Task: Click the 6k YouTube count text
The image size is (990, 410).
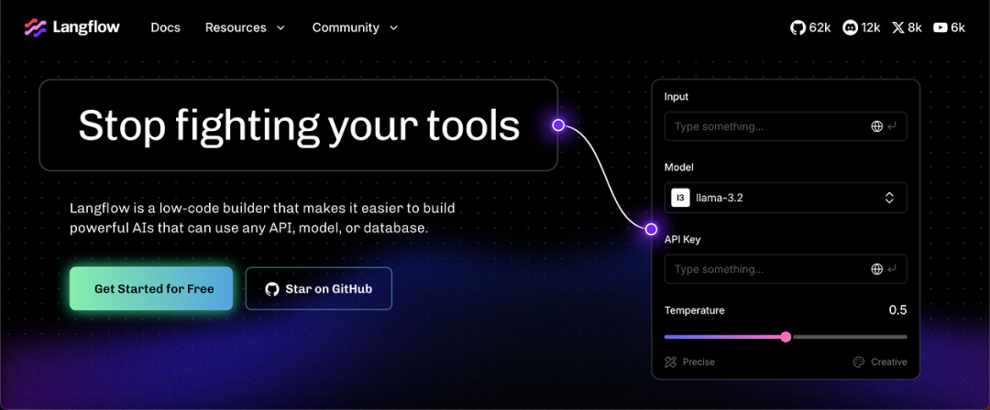Action: [958, 27]
